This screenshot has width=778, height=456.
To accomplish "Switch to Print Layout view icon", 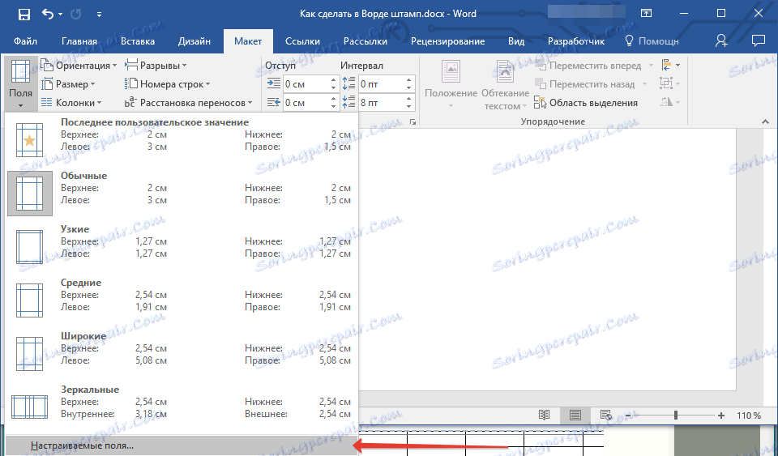I will [x=575, y=416].
